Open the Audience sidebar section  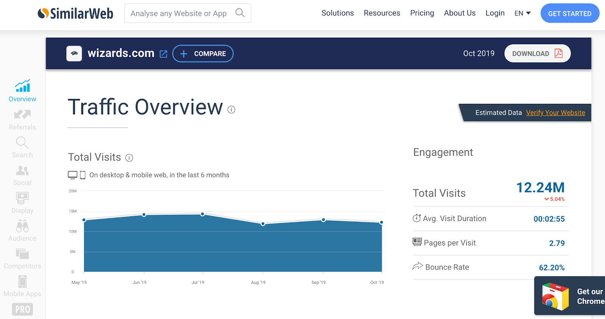pos(22,231)
